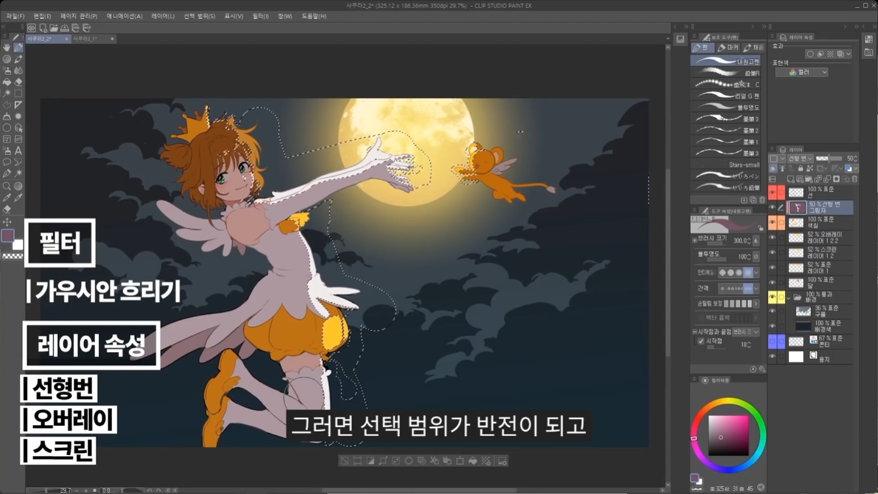The image size is (878, 494).
Task: Select the 'Stars-small' brush
Action: [725, 165]
